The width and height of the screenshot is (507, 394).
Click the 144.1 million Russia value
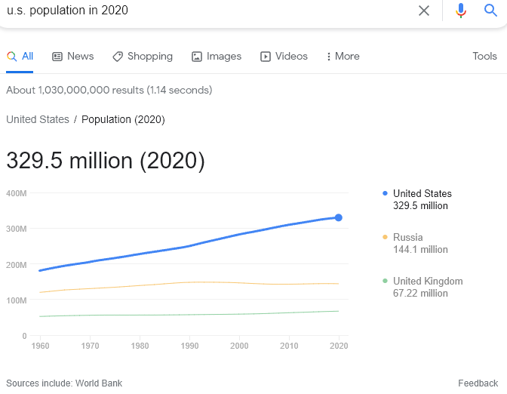click(x=420, y=249)
